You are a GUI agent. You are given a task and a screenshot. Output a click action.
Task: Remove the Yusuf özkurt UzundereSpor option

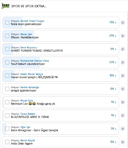coord(123,63)
